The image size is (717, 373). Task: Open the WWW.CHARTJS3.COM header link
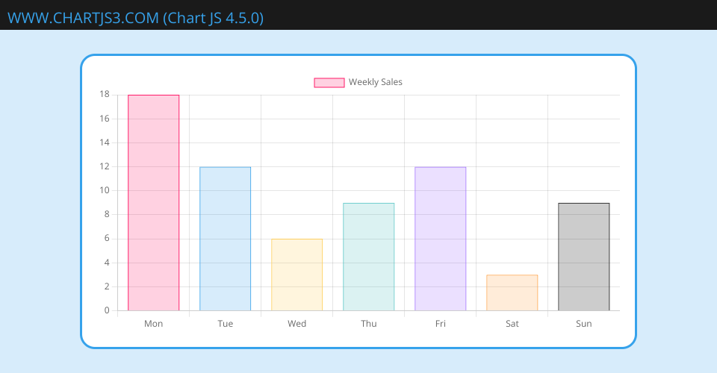pos(135,18)
